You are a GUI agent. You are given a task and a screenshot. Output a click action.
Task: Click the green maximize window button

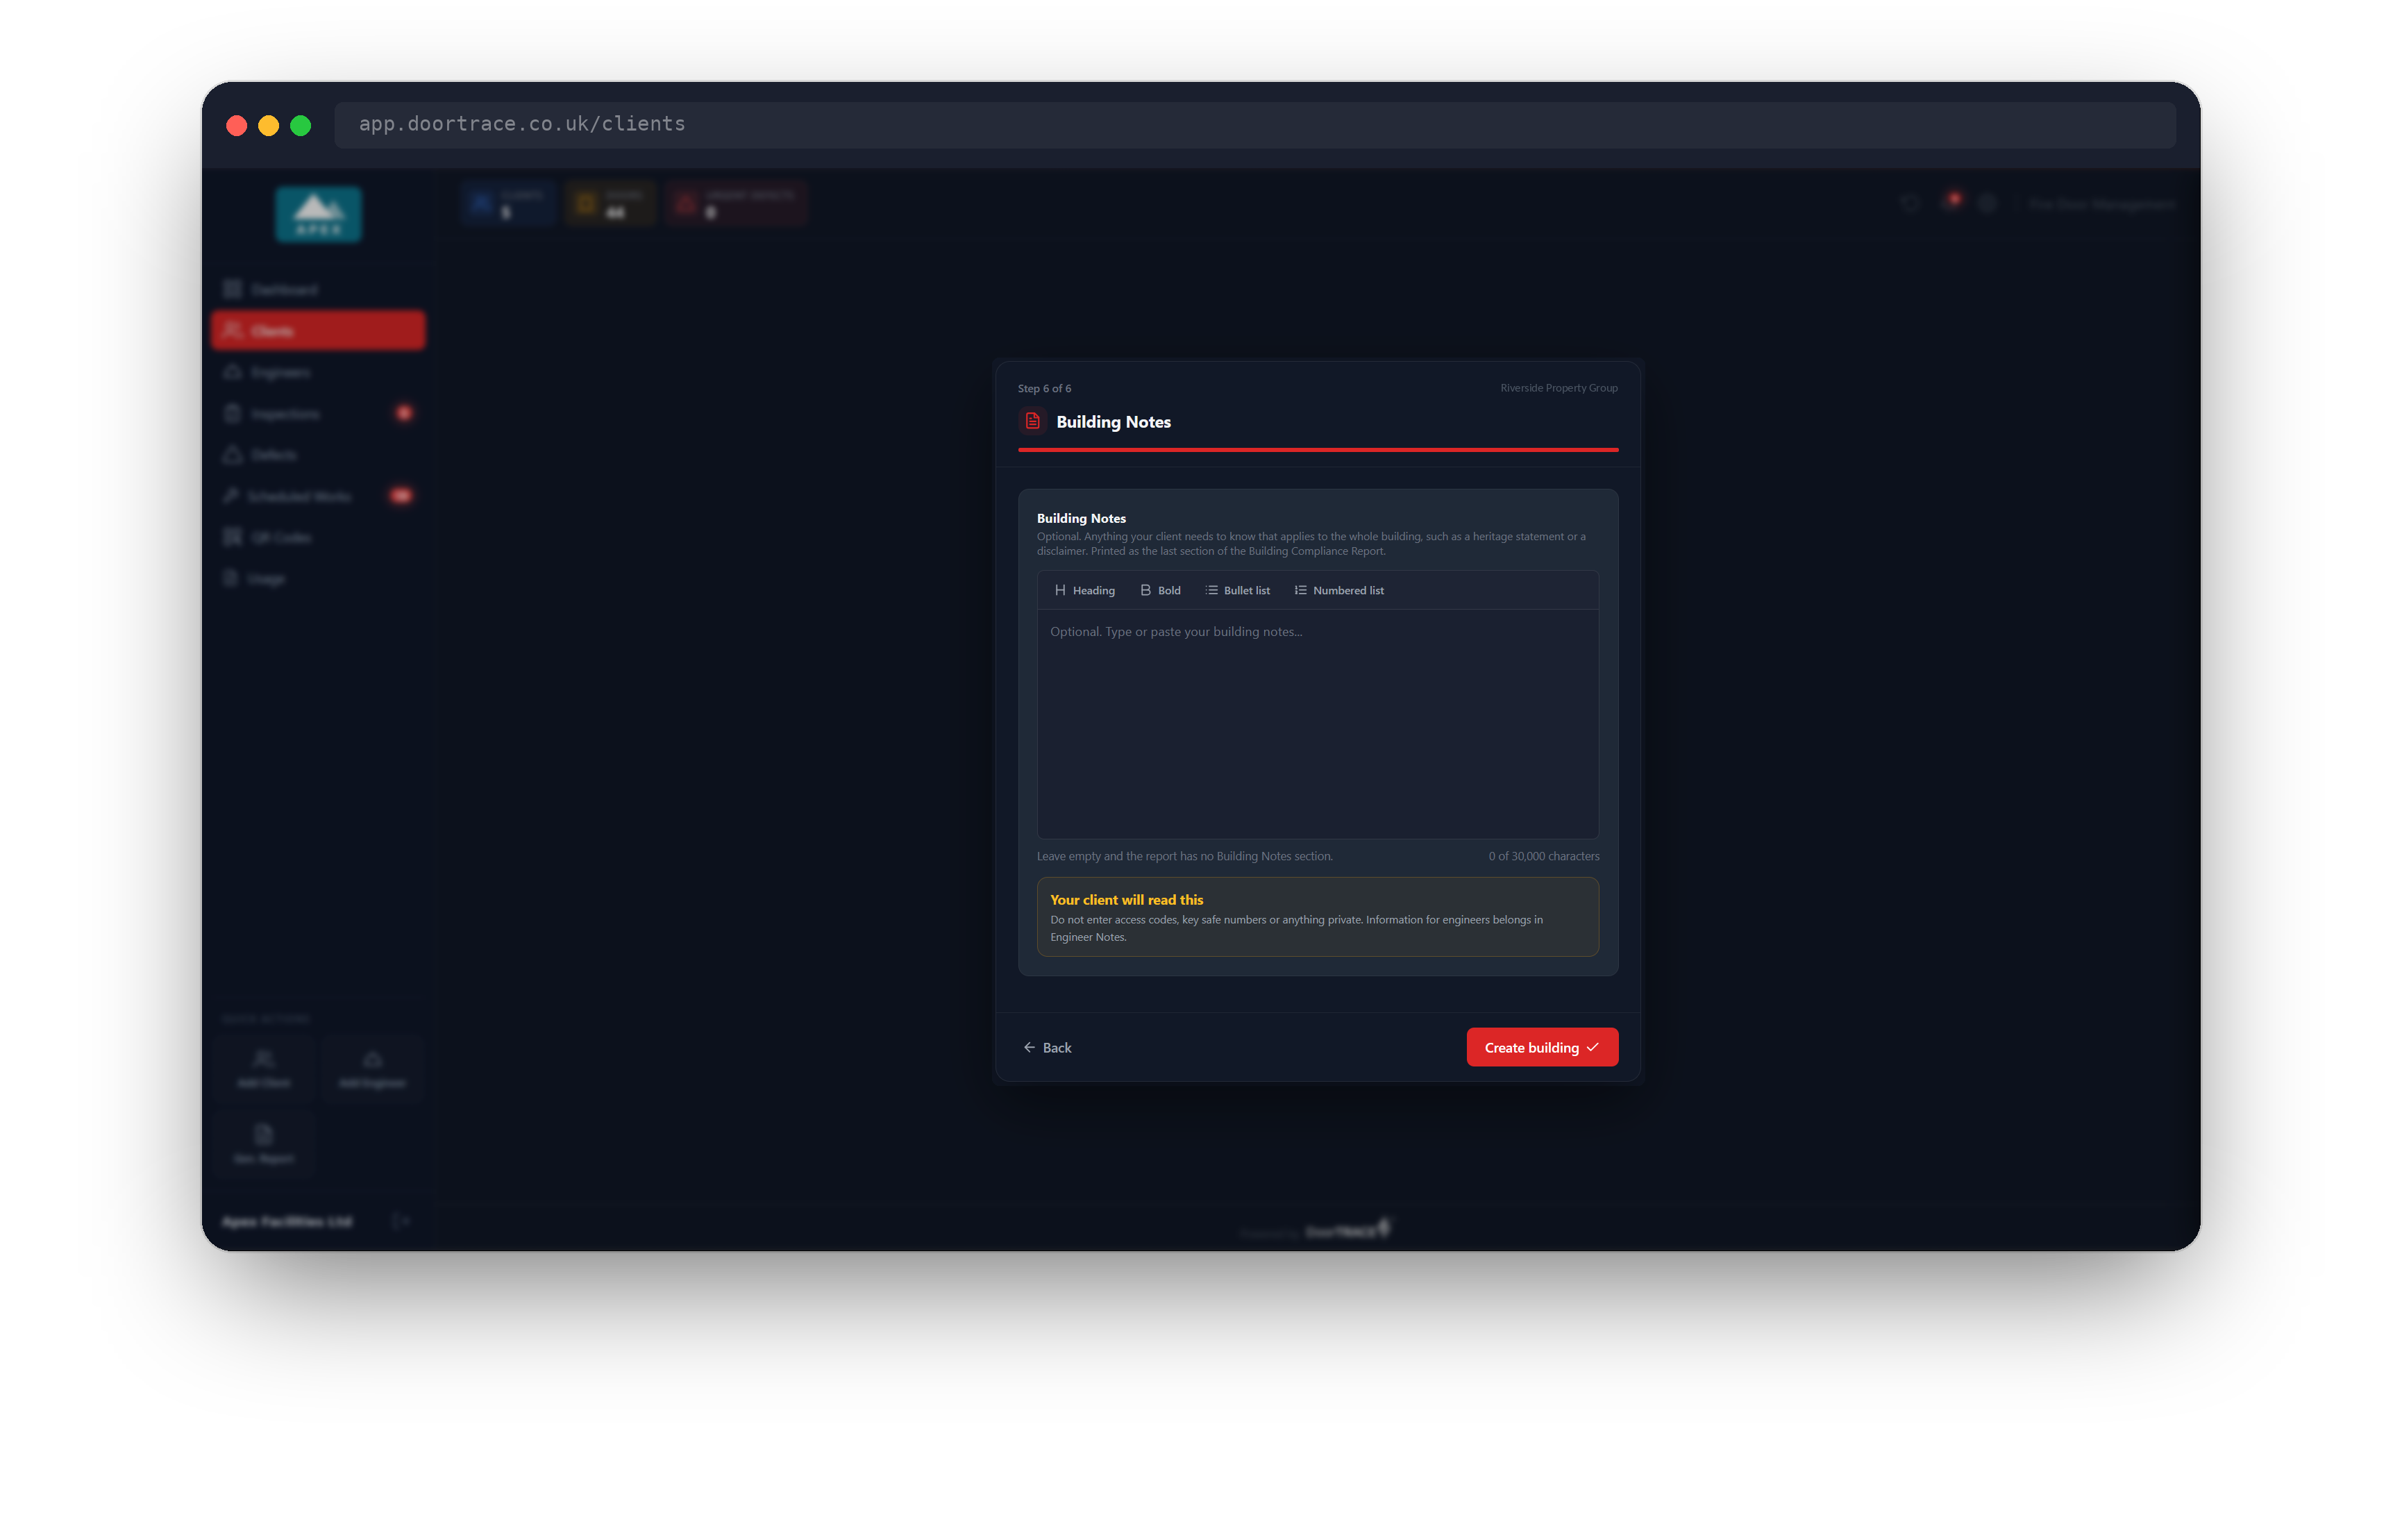[x=301, y=125]
